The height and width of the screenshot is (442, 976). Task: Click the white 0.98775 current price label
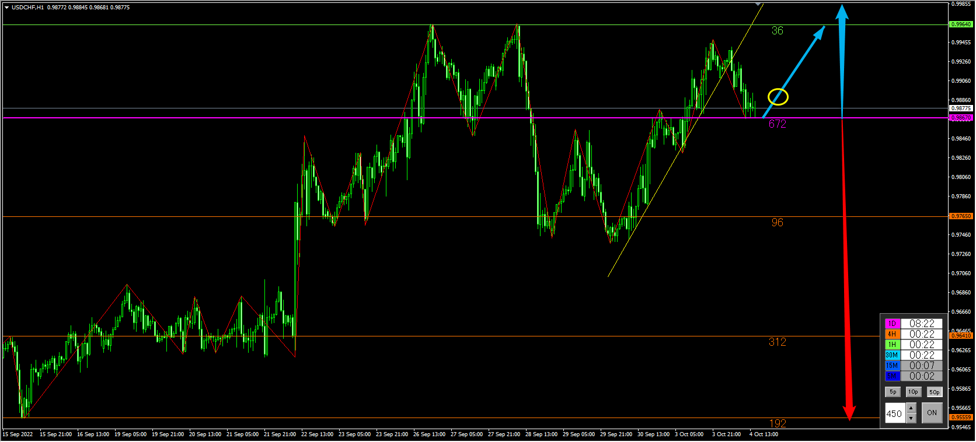(961, 108)
